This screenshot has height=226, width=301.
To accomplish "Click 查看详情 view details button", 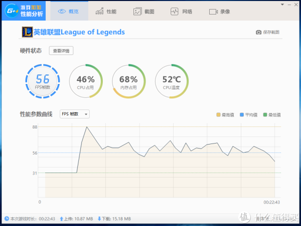I will (61, 50).
